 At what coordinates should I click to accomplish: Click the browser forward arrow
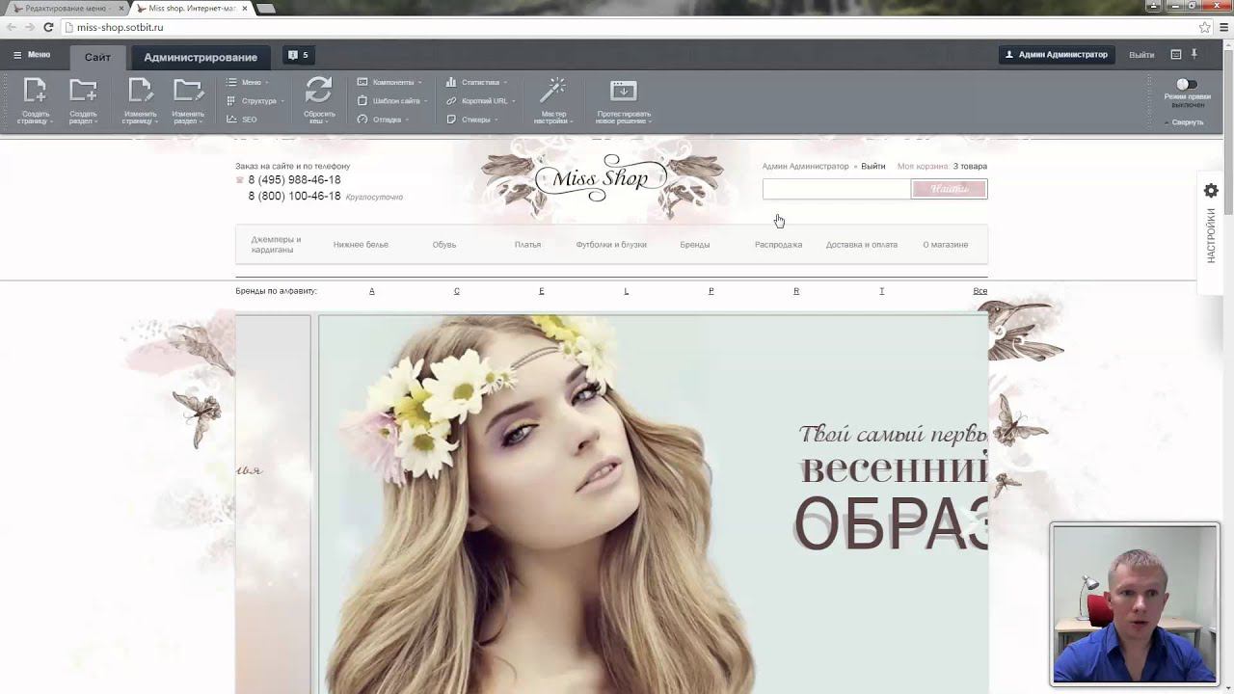click(x=31, y=28)
